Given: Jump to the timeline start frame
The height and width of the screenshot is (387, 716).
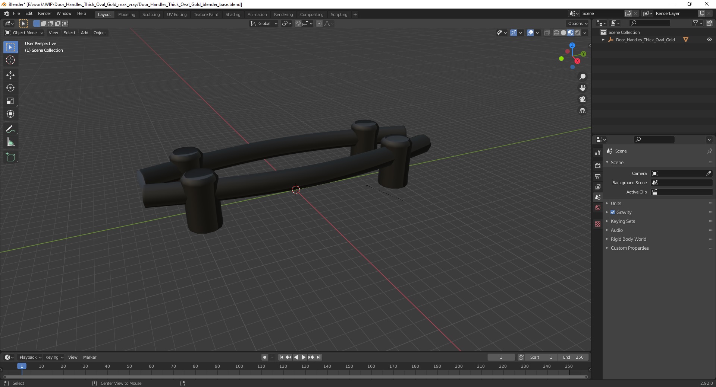Looking at the screenshot, I should [282, 357].
